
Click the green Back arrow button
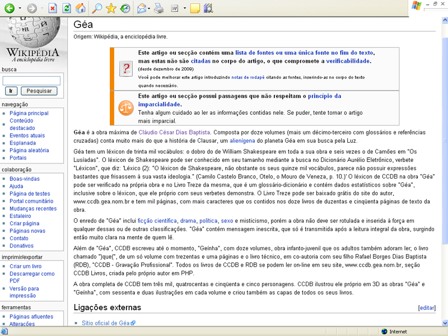coord(9,8)
